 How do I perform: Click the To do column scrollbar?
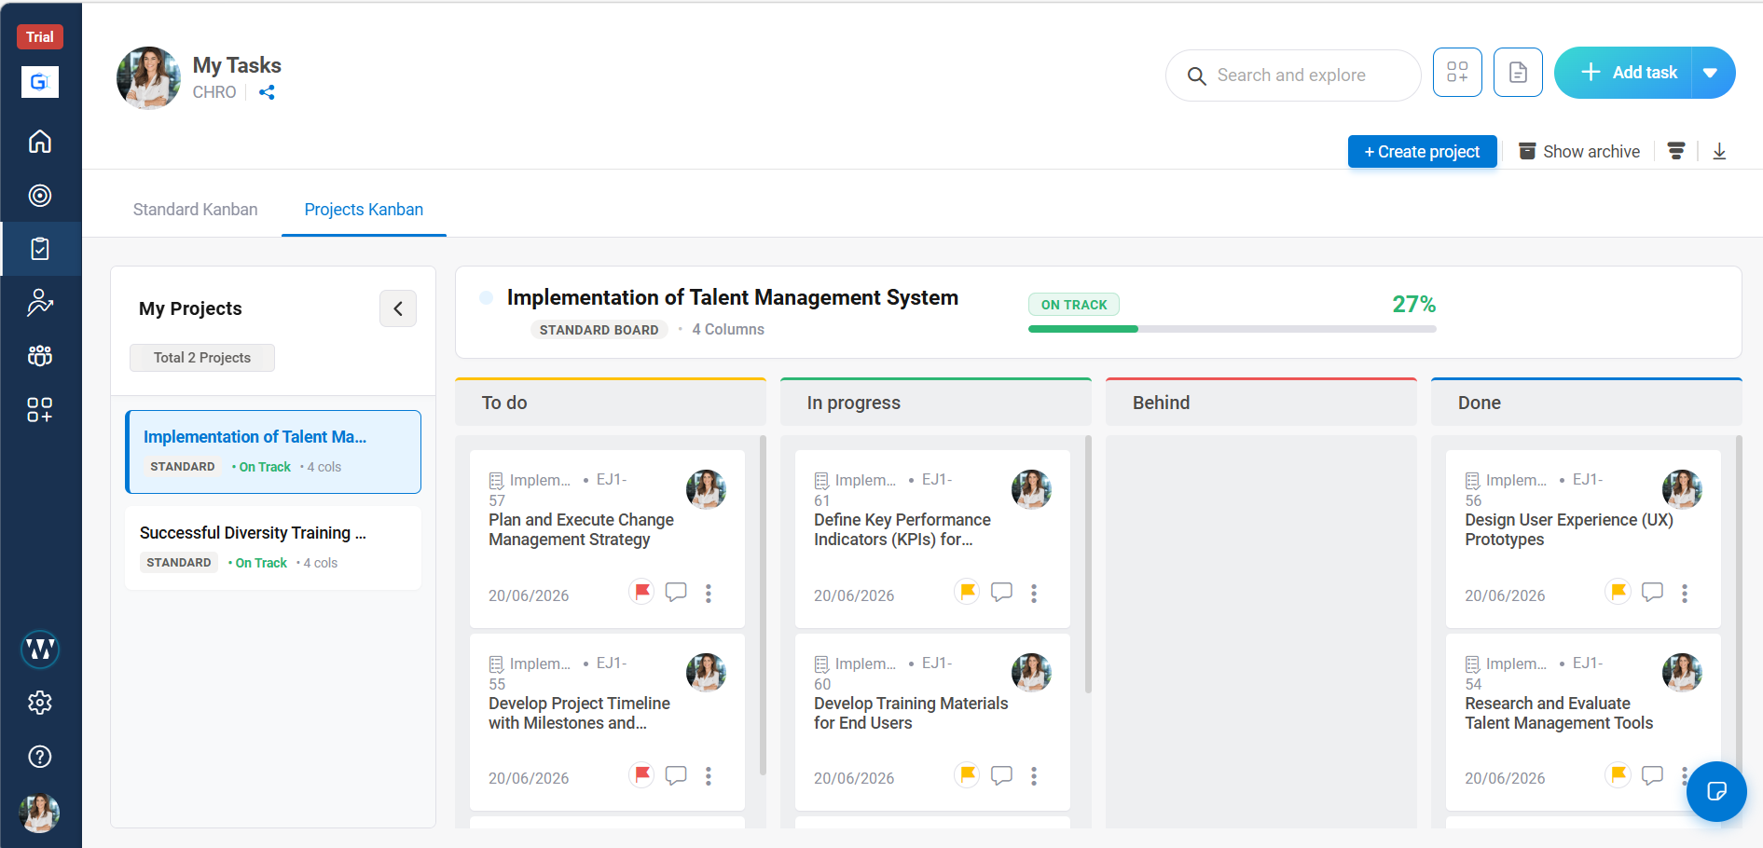click(763, 606)
